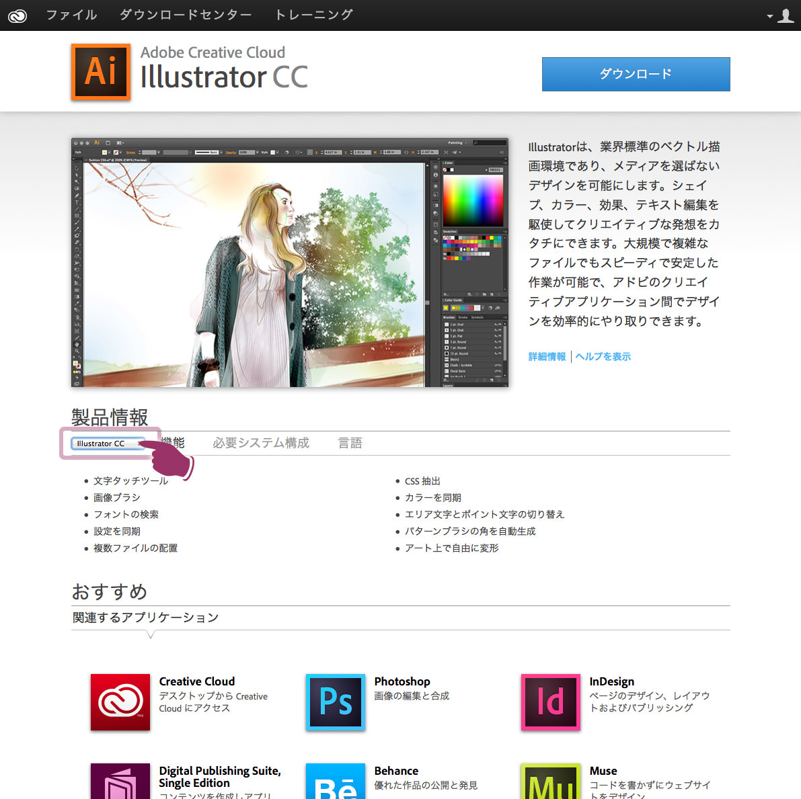
Task: Click the InDesign Id app icon
Action: pyautogui.click(x=551, y=702)
